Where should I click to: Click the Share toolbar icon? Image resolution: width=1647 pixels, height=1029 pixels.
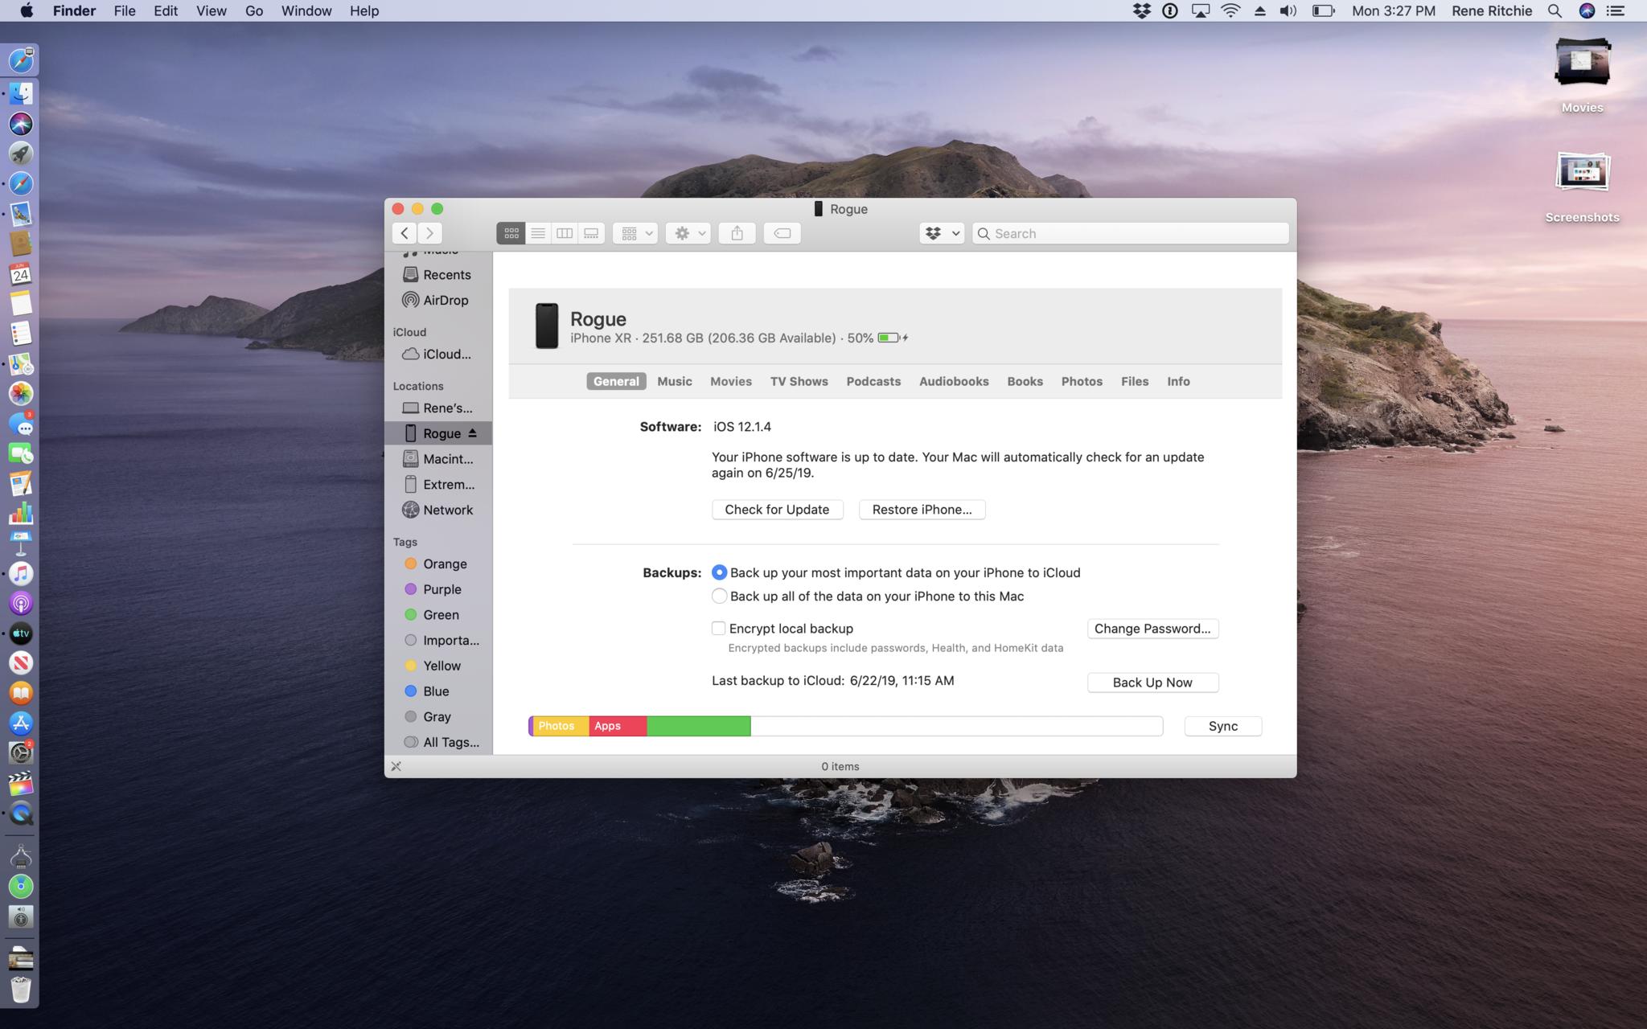[x=737, y=233]
